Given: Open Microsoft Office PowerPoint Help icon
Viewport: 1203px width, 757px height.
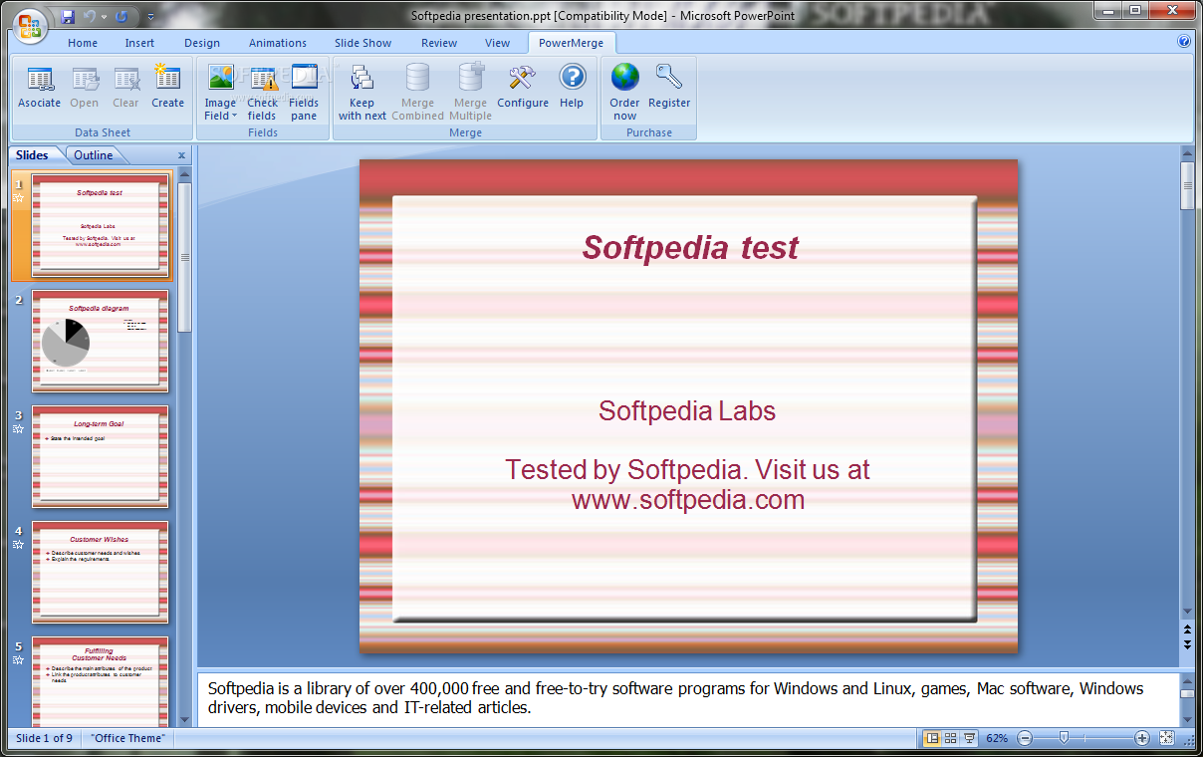Looking at the screenshot, I should (1183, 42).
